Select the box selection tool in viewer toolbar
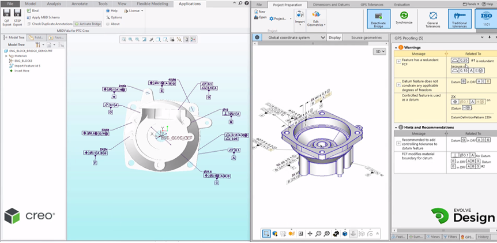Viewport: 497px width, 243px height. click(x=266, y=234)
